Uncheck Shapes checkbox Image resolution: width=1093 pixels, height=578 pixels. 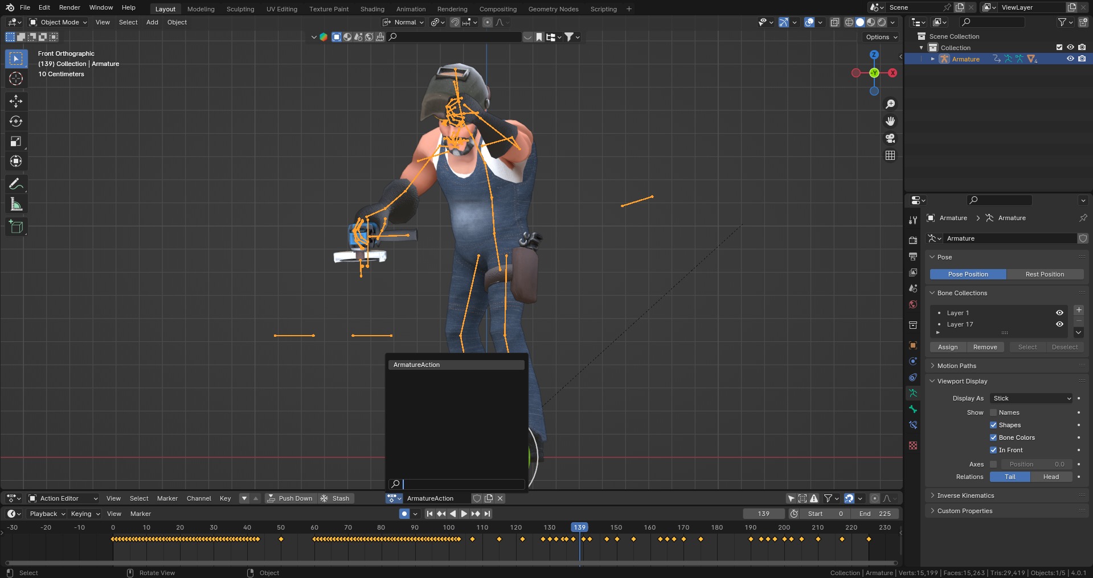993,425
